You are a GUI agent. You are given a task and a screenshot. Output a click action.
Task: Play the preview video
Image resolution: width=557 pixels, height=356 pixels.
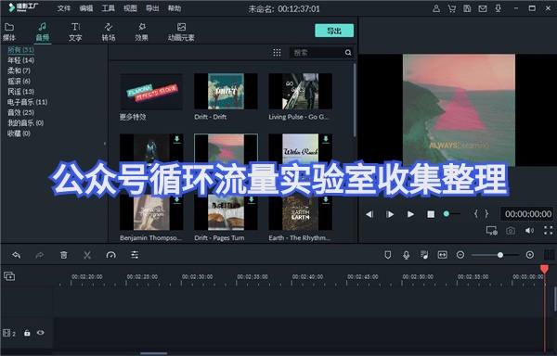point(410,214)
